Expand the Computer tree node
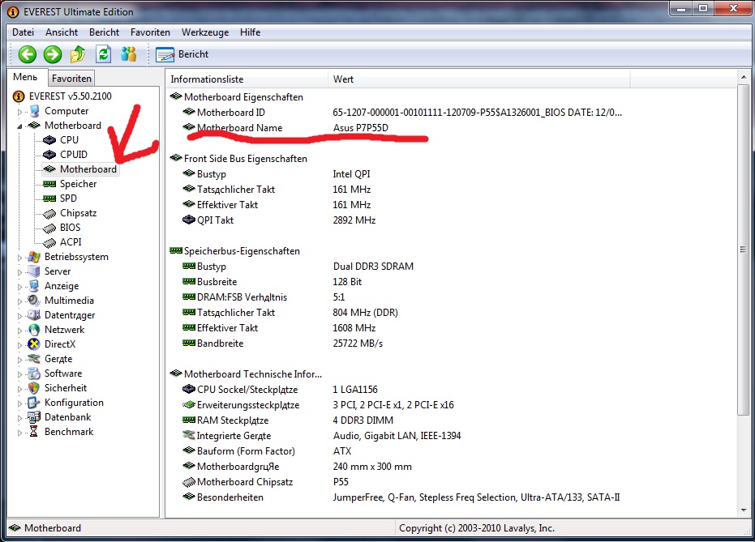755x542 pixels. tap(19, 112)
